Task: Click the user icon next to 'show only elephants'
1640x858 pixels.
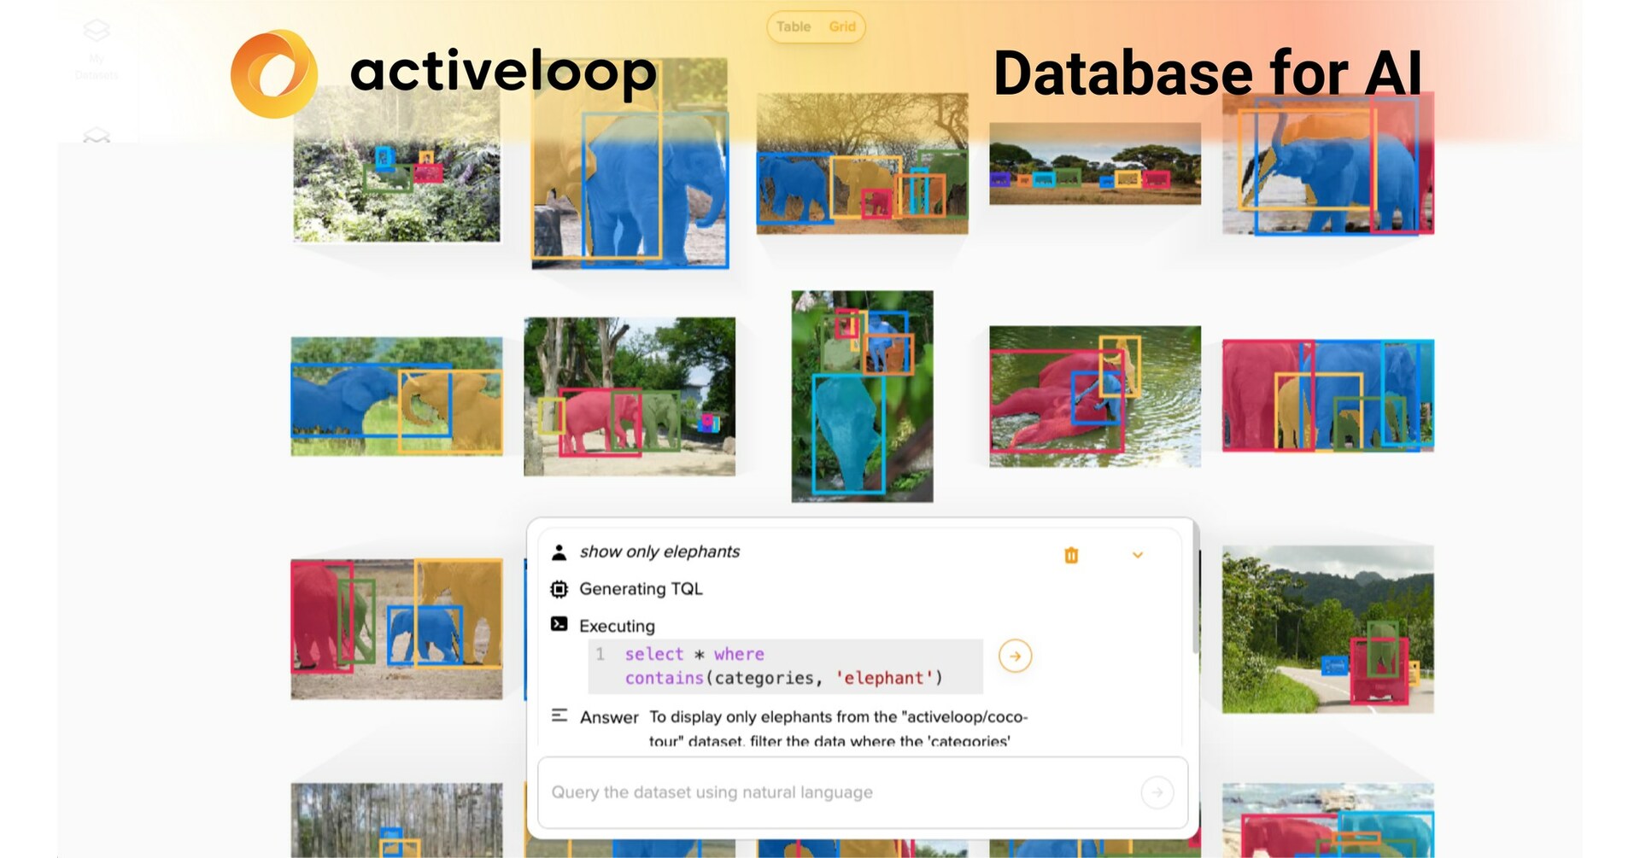Action: [x=559, y=551]
